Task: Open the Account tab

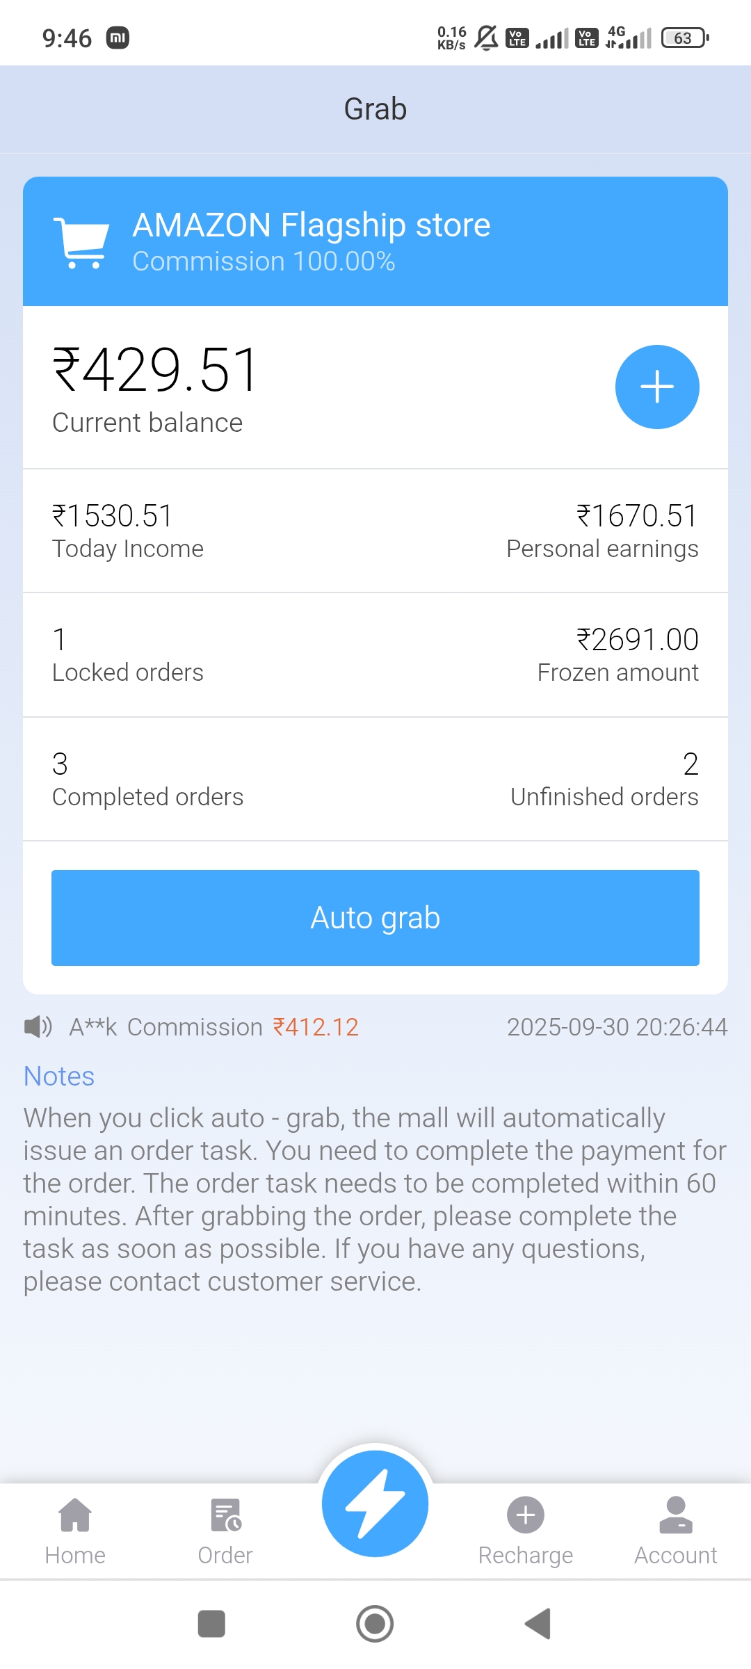Action: pos(675,1531)
